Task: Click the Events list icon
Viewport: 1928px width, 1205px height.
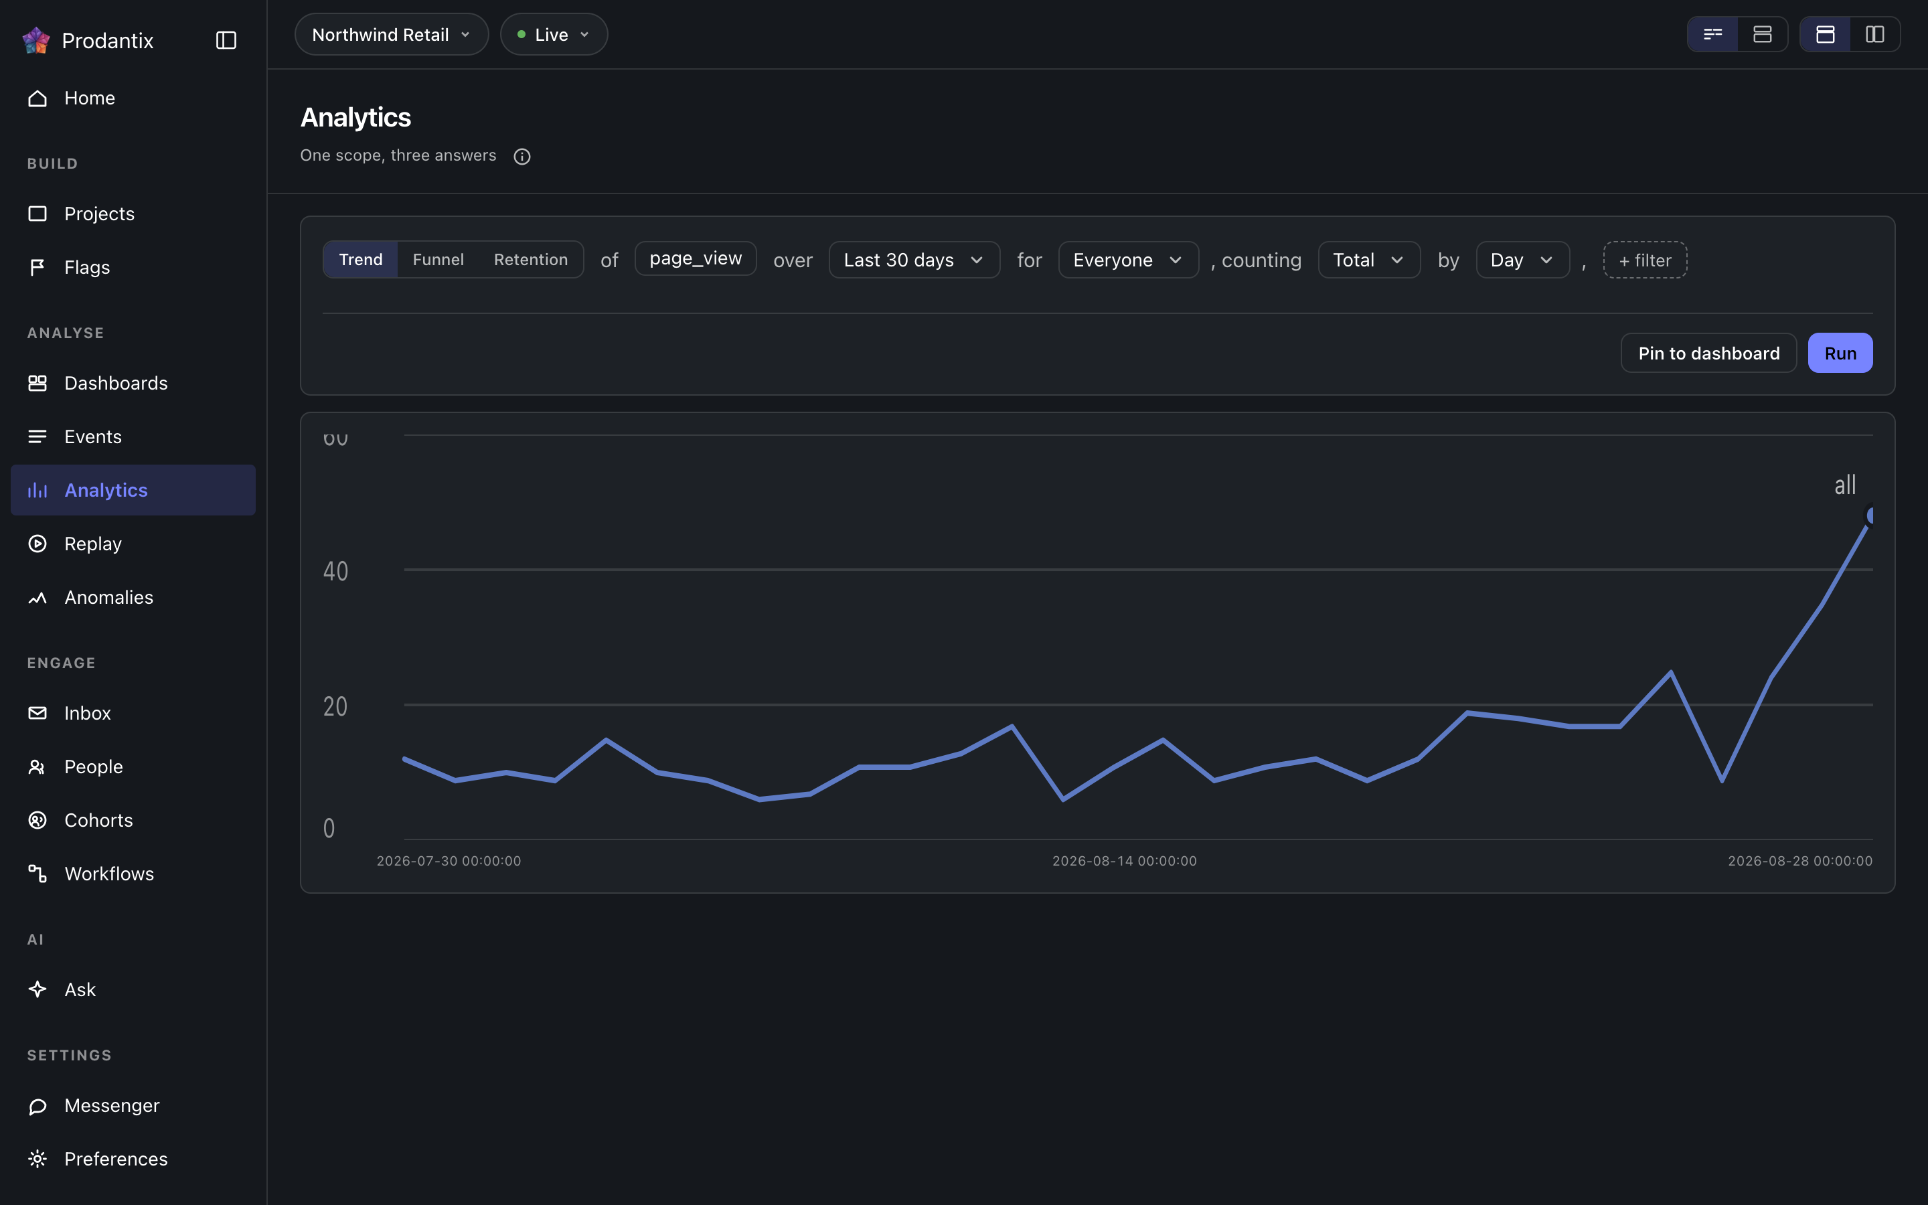Action: (x=37, y=436)
